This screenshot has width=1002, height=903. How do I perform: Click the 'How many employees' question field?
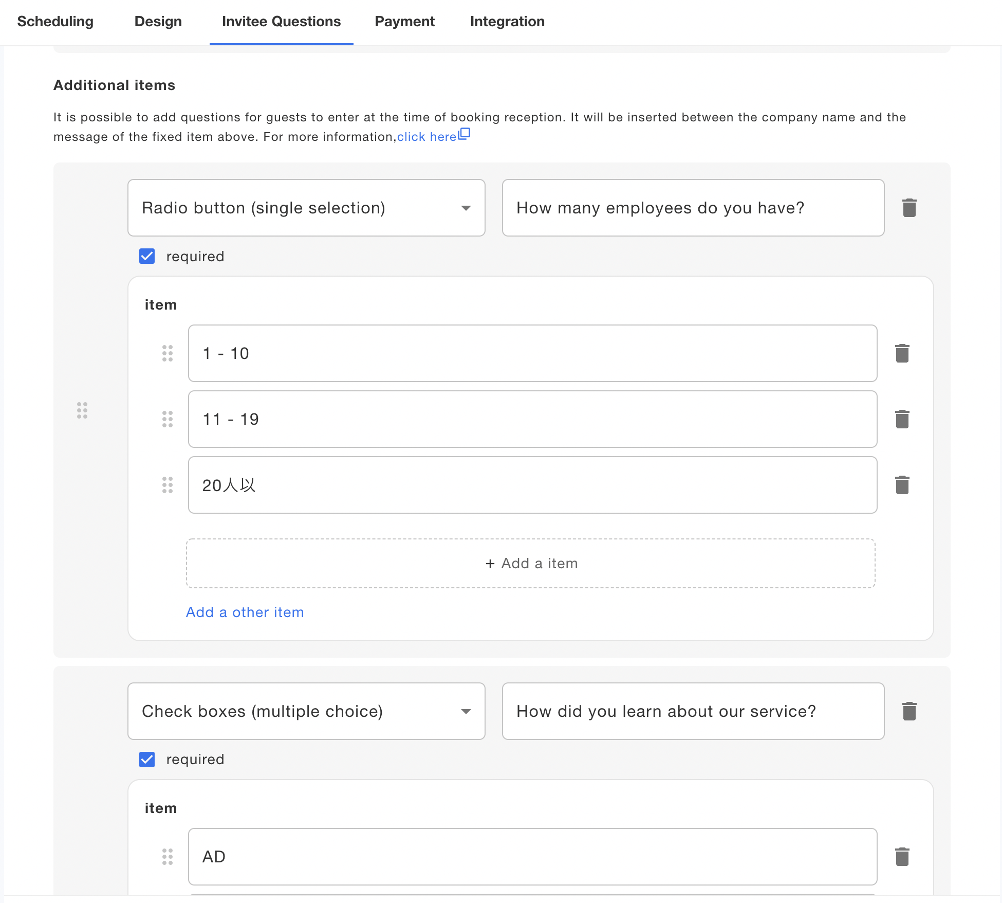tap(693, 208)
